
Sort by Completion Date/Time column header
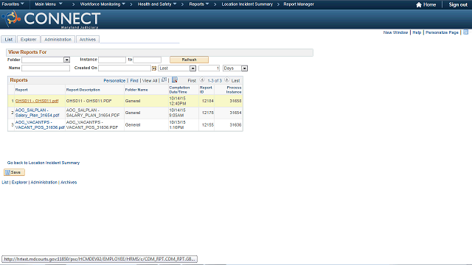coord(179,90)
